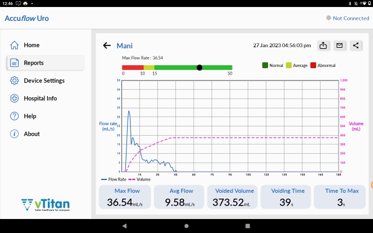Click the Help question mark icon
The height and width of the screenshot is (233, 373).
(x=14, y=116)
